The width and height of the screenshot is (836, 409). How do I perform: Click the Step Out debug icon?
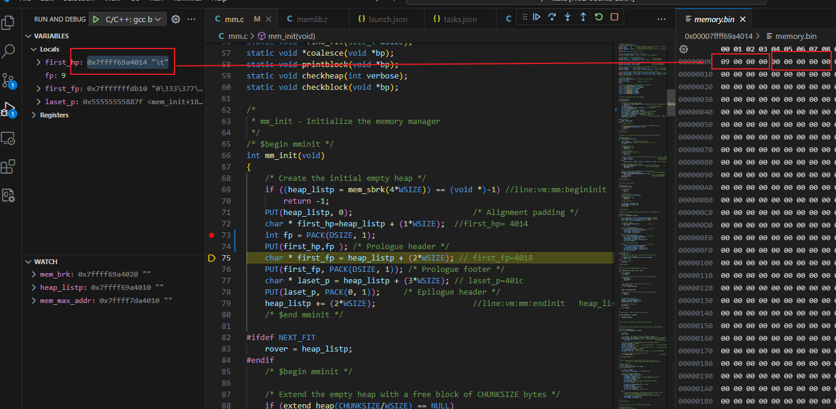point(583,17)
